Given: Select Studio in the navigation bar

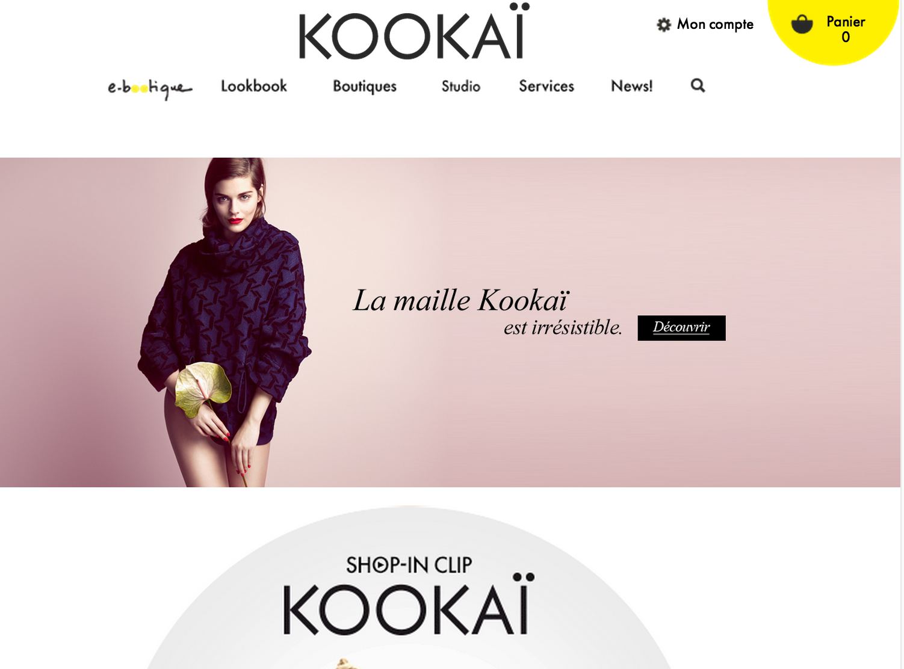Looking at the screenshot, I should point(461,86).
